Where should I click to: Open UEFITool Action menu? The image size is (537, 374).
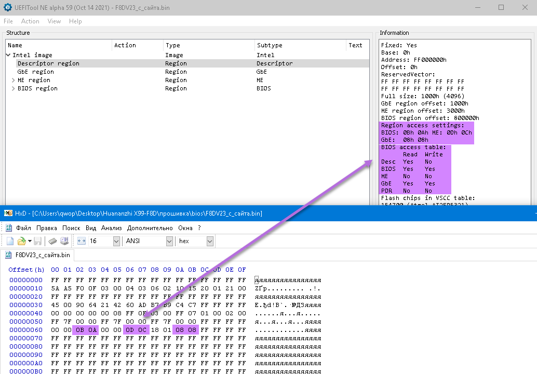[x=30, y=21]
